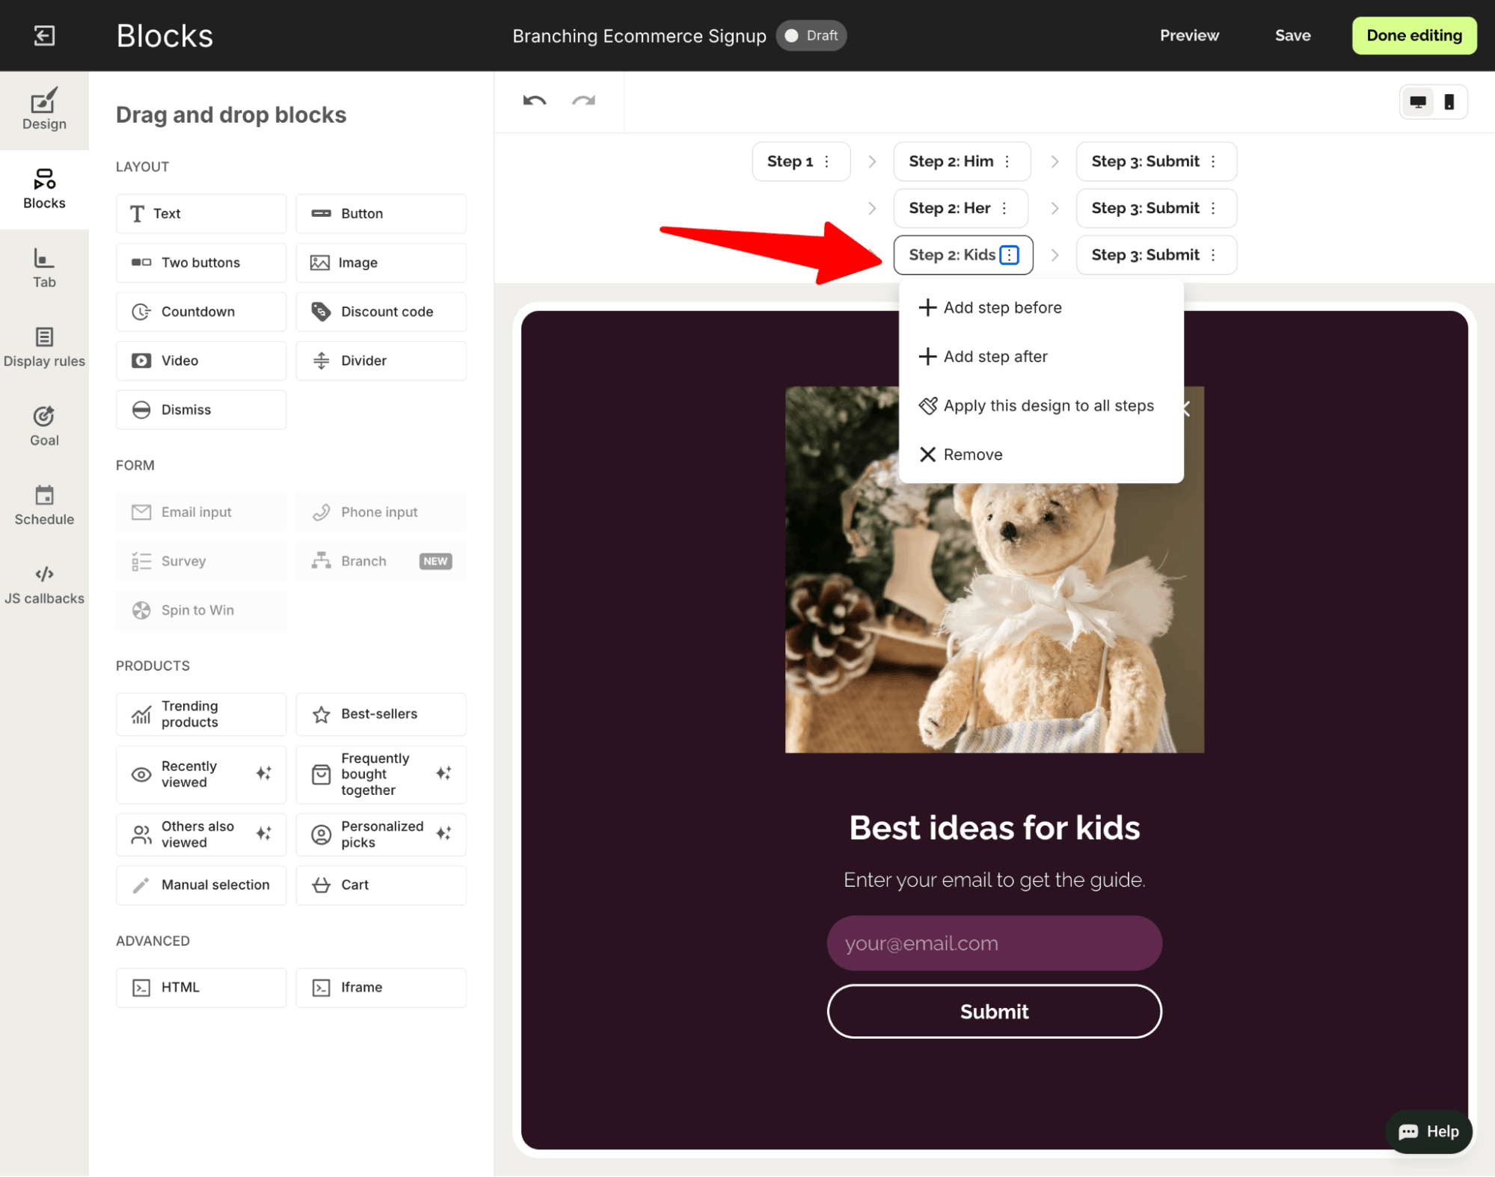Click the Preview link in header
This screenshot has width=1495, height=1177.
pos(1188,35)
